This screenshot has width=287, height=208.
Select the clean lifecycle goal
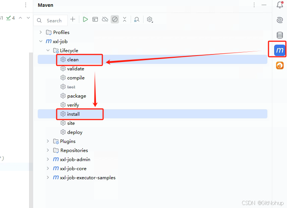[153, 59]
